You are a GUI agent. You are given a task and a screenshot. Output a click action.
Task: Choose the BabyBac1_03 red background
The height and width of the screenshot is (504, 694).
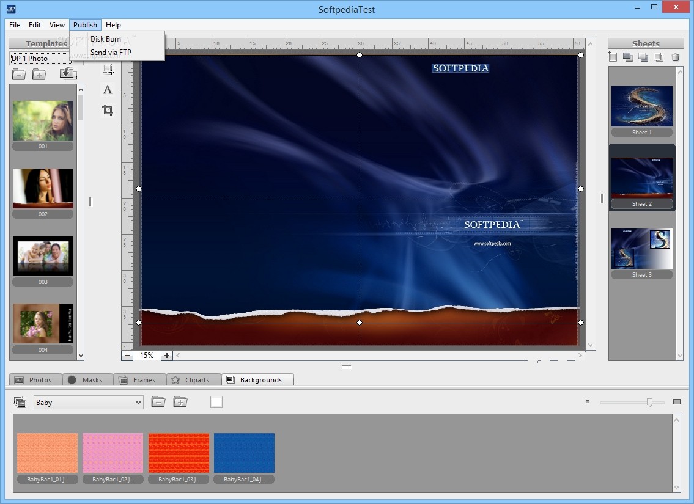179,453
